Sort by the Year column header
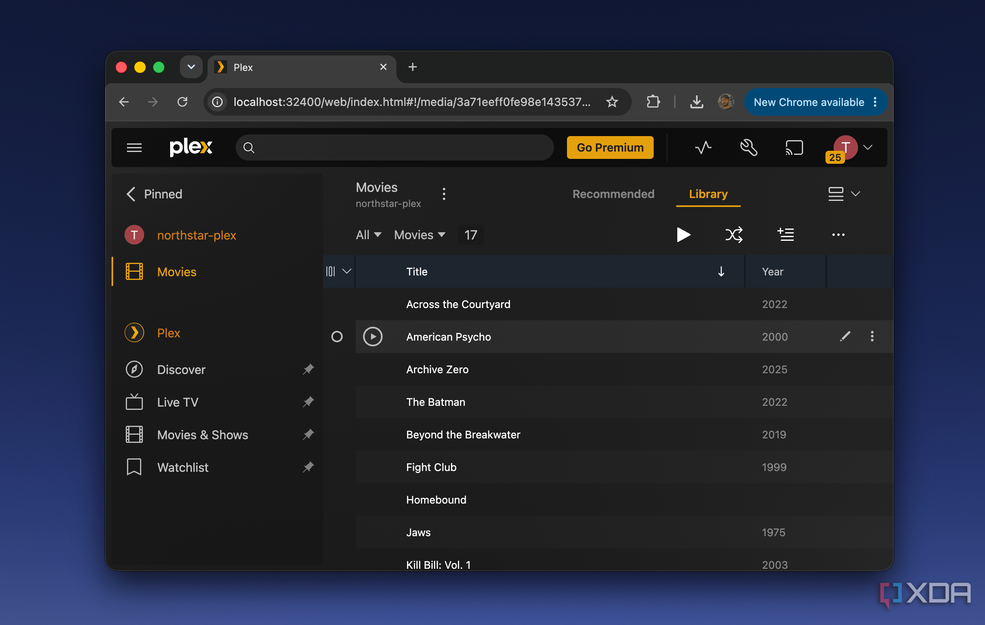 click(772, 272)
